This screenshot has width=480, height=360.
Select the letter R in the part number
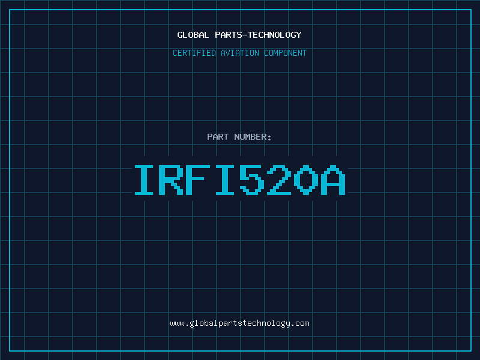(x=172, y=180)
